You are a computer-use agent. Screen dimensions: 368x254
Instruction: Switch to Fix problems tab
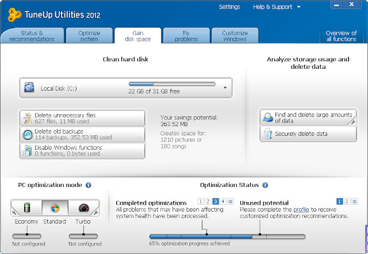[186, 36]
